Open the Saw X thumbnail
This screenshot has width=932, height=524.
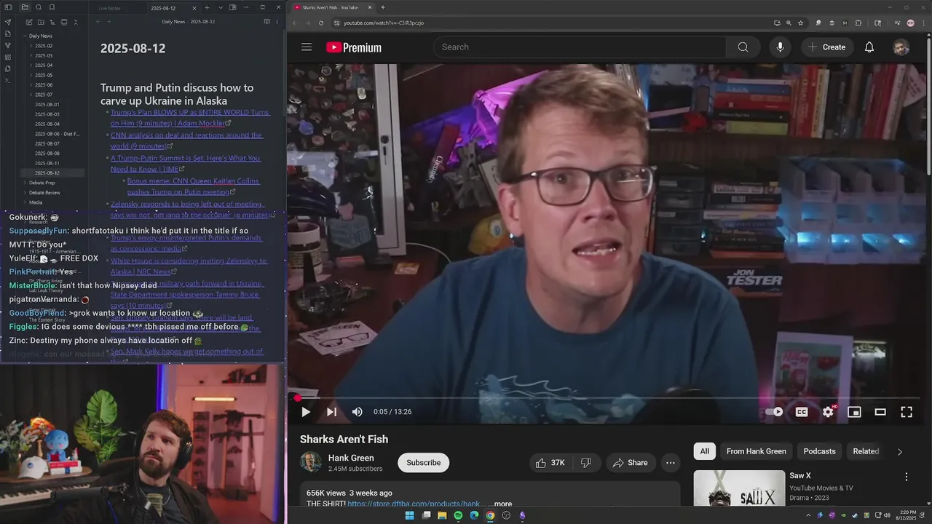pos(739,488)
